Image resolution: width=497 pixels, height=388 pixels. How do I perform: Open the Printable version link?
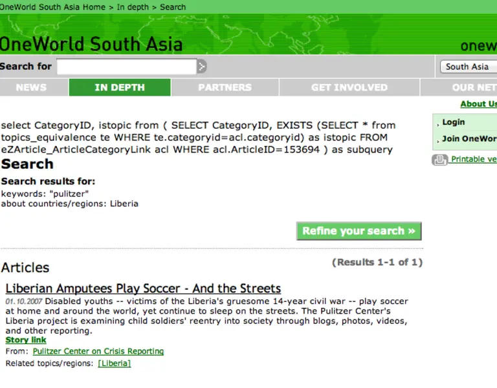(x=474, y=159)
